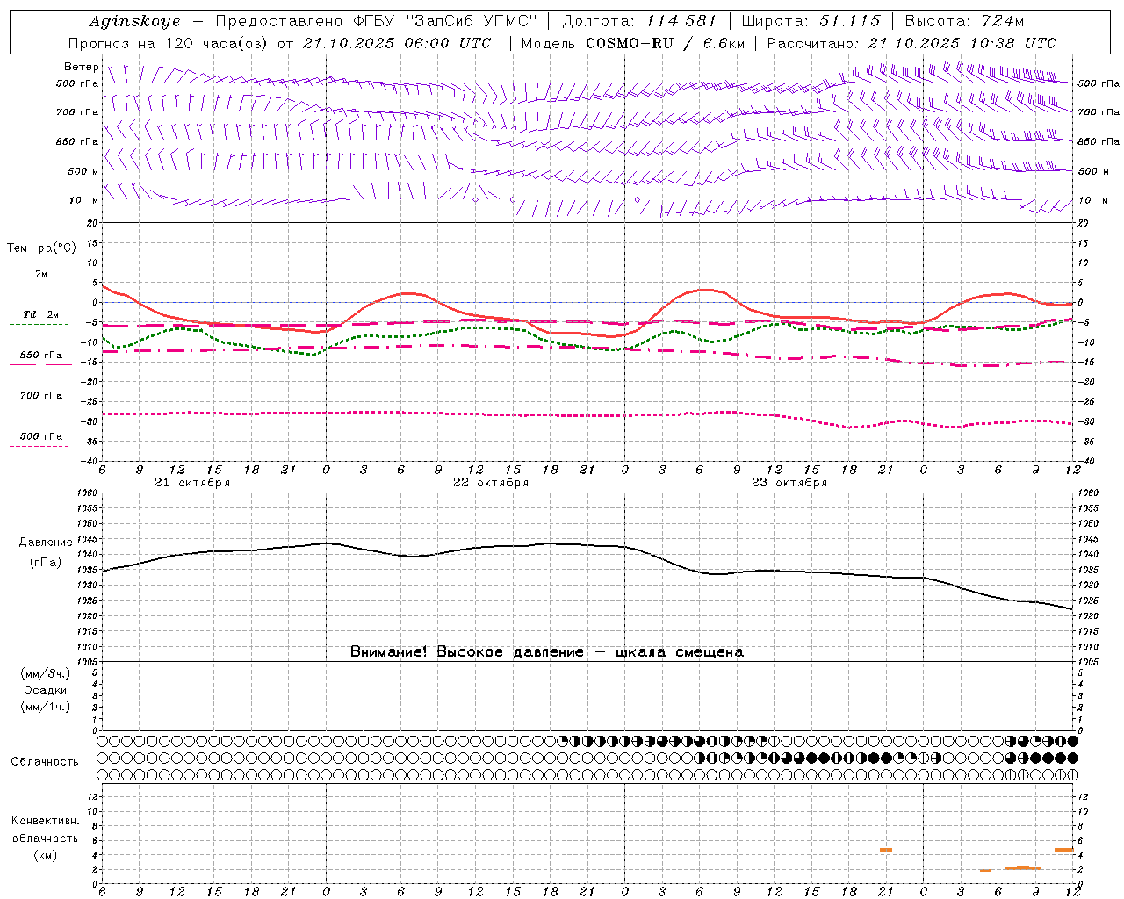Click the elevation text 'Высота: 724м'
1124x899 pixels.
point(963,21)
